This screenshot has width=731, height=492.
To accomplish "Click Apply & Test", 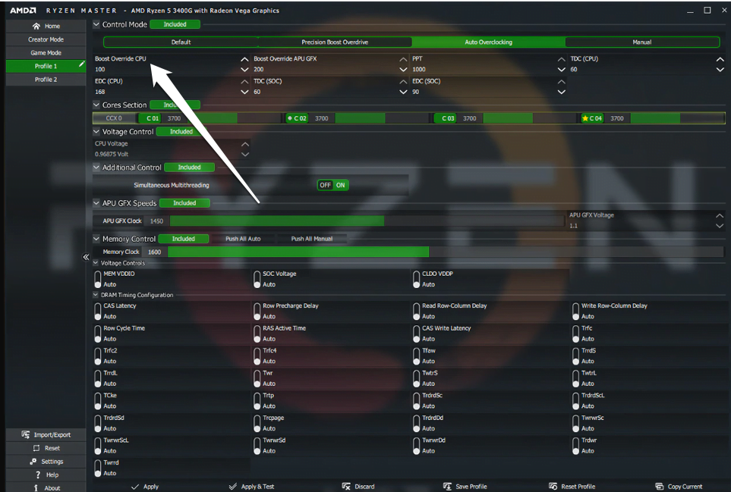I will (252, 486).
